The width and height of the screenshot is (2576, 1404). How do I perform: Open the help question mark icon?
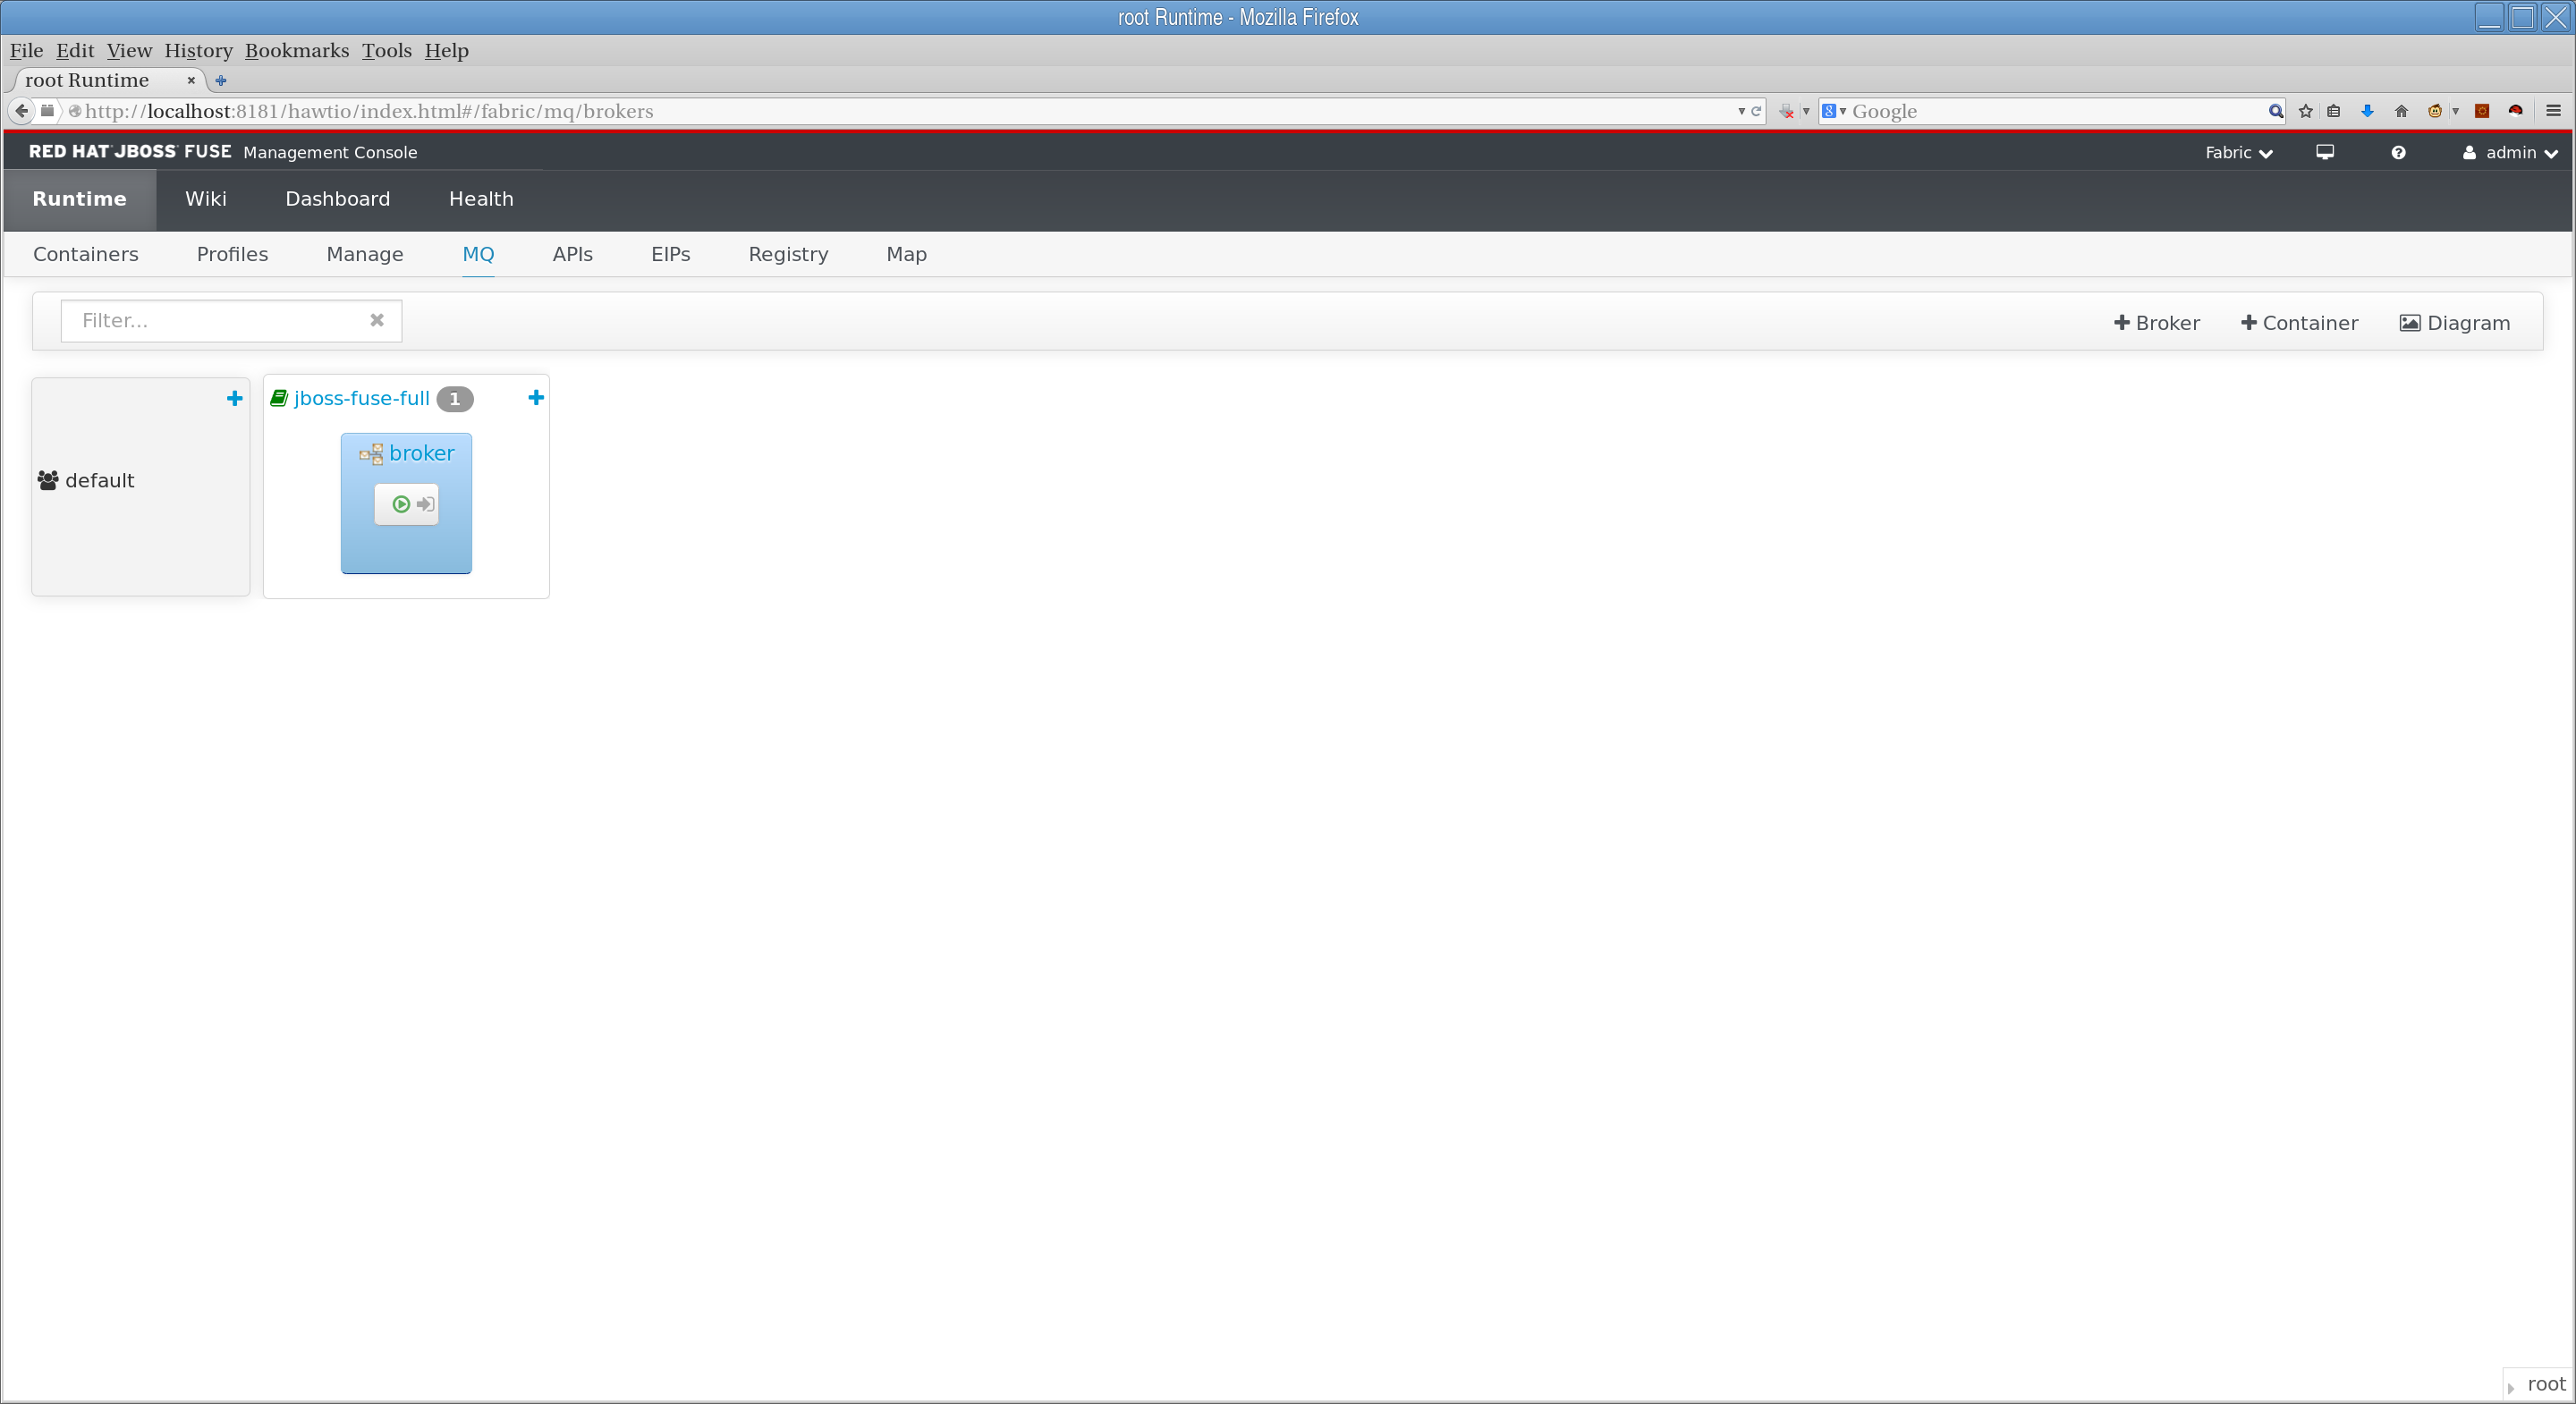point(2398,153)
